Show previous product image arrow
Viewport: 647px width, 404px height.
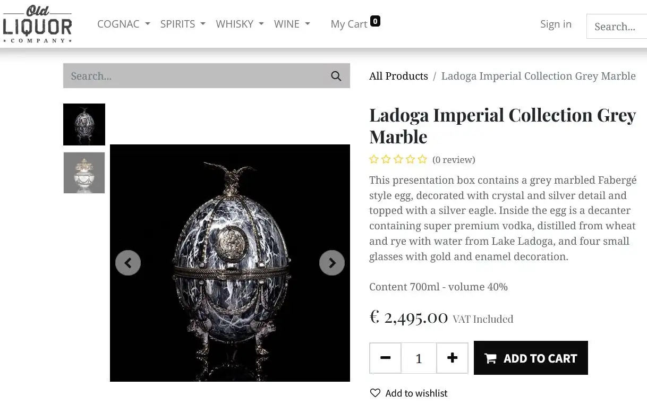click(128, 263)
